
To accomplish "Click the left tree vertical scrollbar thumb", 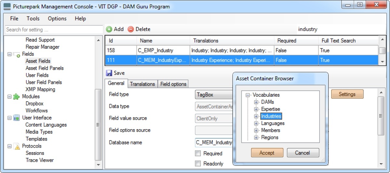I will pyautogui.click(x=98, y=125).
